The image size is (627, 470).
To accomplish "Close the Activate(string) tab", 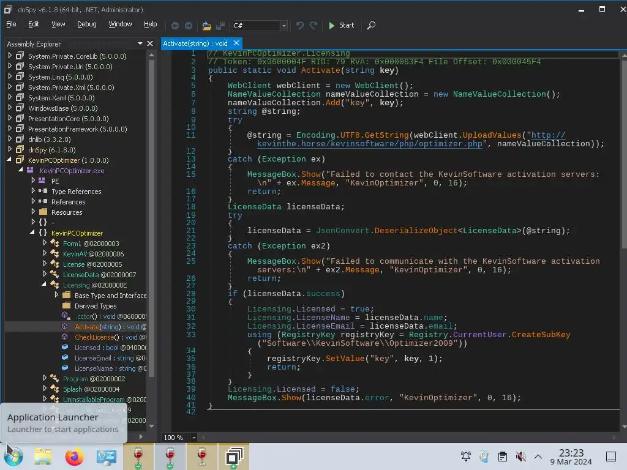I will pyautogui.click(x=236, y=43).
